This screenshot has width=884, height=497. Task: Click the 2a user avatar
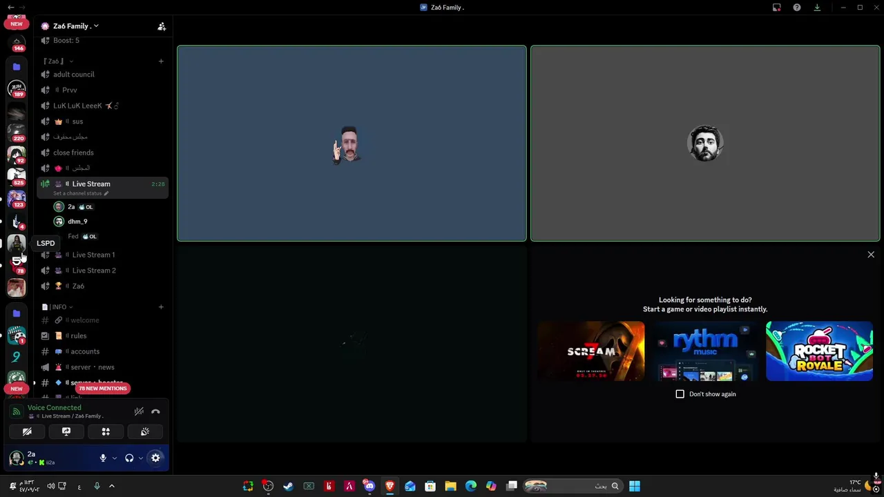[x=16, y=458]
